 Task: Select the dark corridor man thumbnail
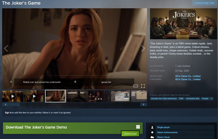pos(77,96)
